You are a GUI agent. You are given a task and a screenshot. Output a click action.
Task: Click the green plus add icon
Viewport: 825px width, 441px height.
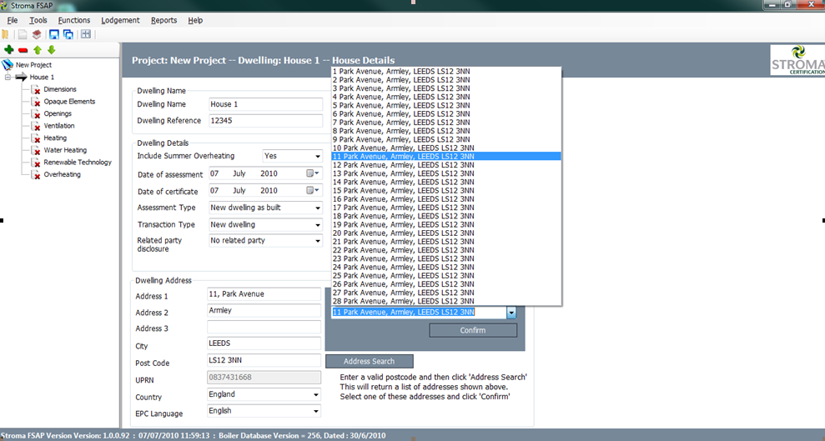click(9, 50)
